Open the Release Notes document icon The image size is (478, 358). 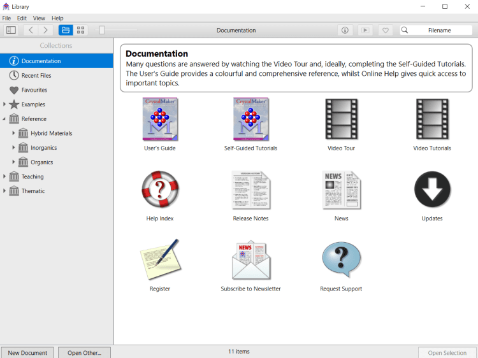point(250,190)
